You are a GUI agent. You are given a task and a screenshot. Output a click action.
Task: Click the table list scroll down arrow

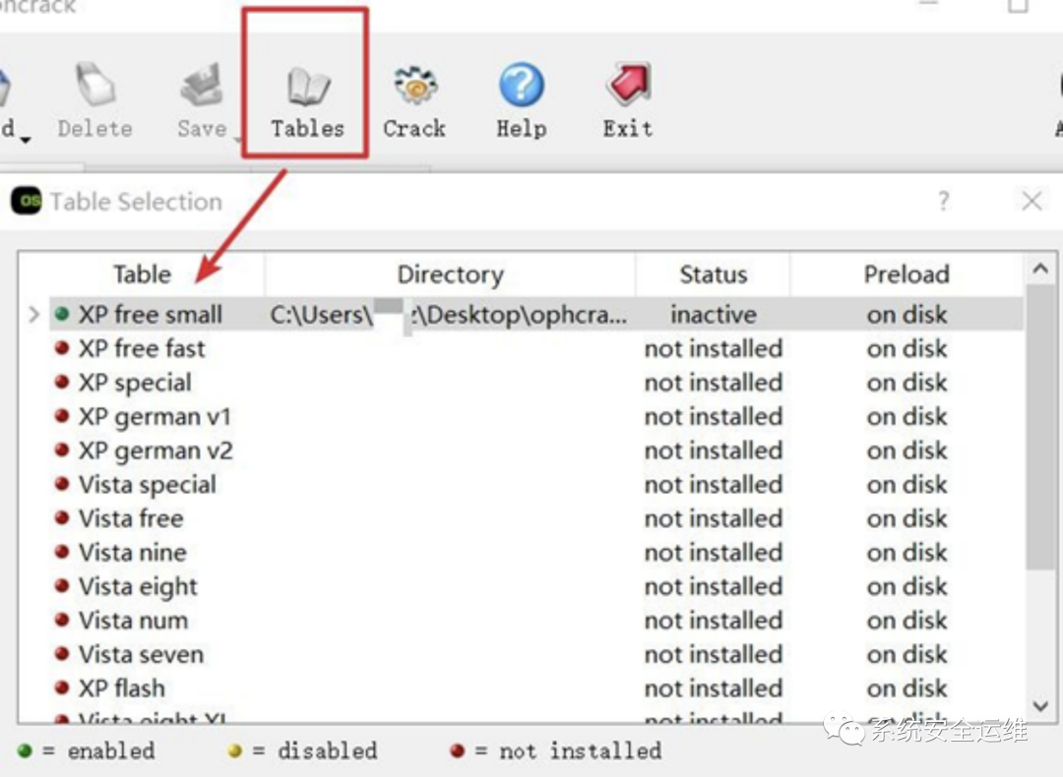pyautogui.click(x=1040, y=706)
